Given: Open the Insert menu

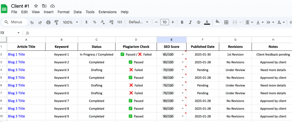Looking at the screenshot, I should coord(48,12).
